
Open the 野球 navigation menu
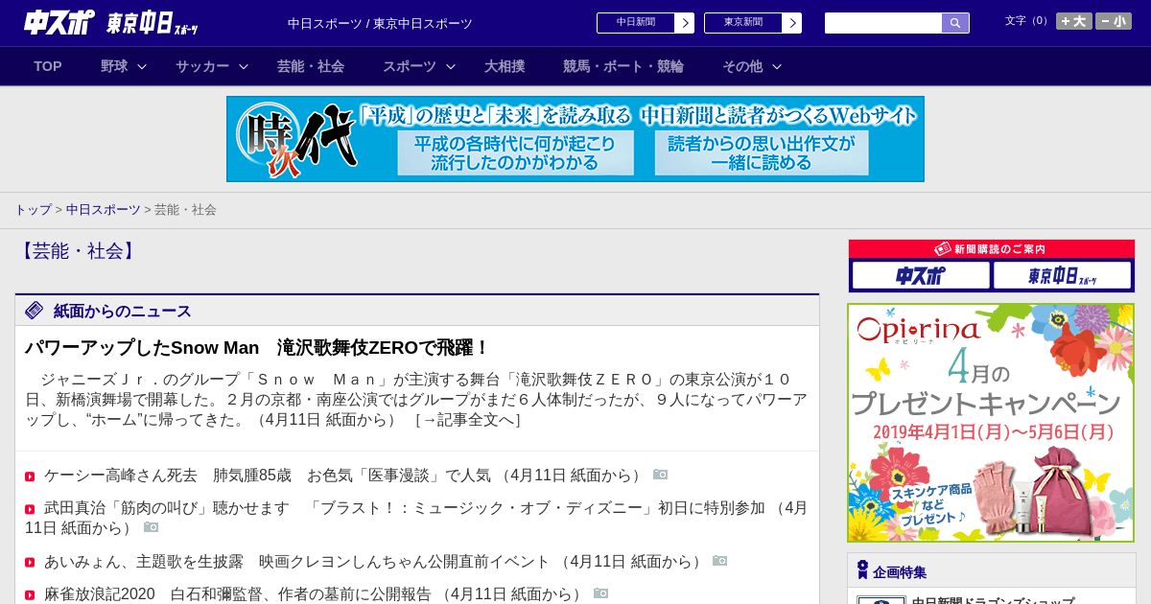[x=114, y=66]
